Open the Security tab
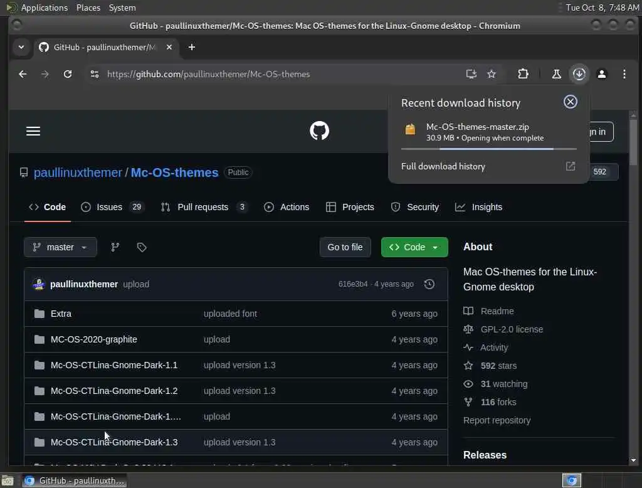This screenshot has width=642, height=488. 415,207
